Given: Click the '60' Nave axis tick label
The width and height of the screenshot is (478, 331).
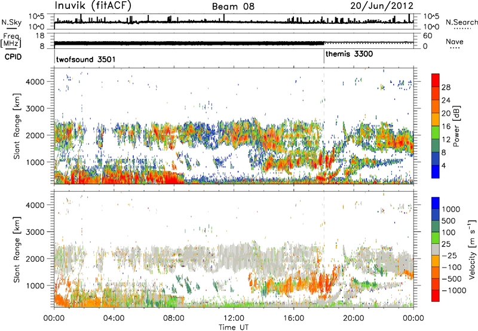Looking at the screenshot, I should [x=427, y=36].
